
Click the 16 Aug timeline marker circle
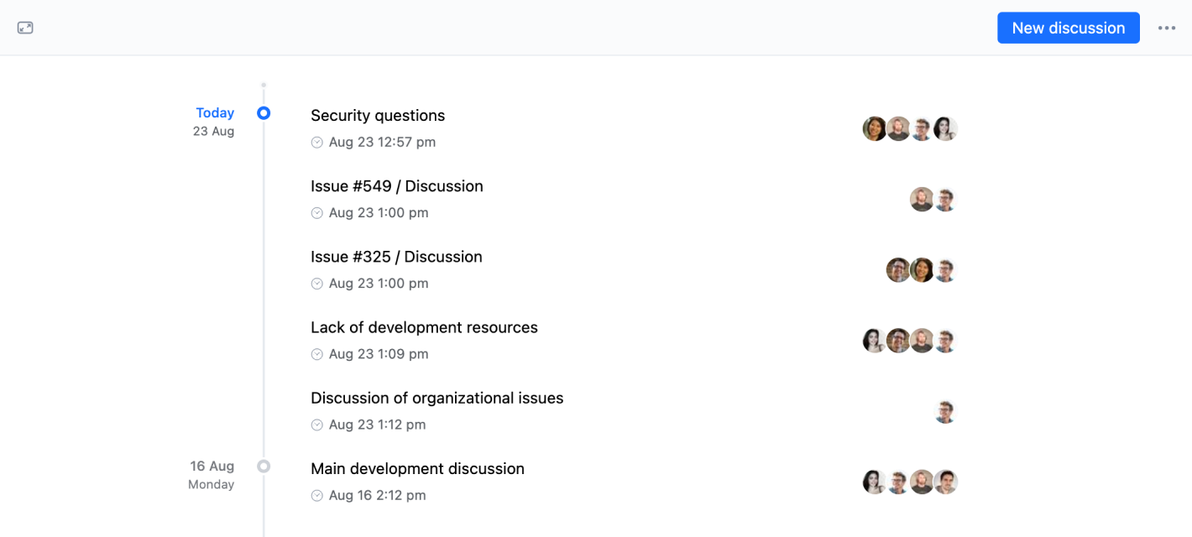coord(264,466)
